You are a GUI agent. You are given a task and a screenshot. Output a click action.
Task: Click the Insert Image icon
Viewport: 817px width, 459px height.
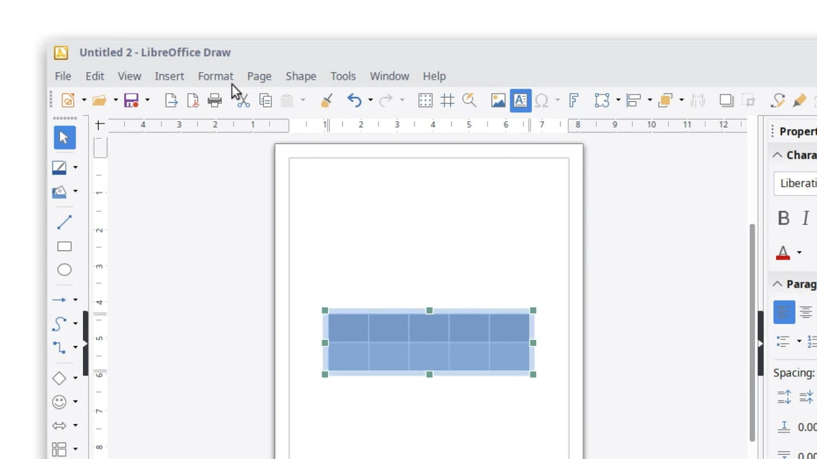click(498, 100)
